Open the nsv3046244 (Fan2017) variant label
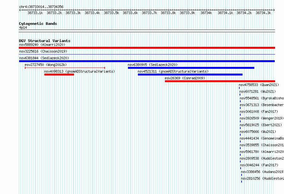Viewport: 284px width, 194px height. coord(259,165)
